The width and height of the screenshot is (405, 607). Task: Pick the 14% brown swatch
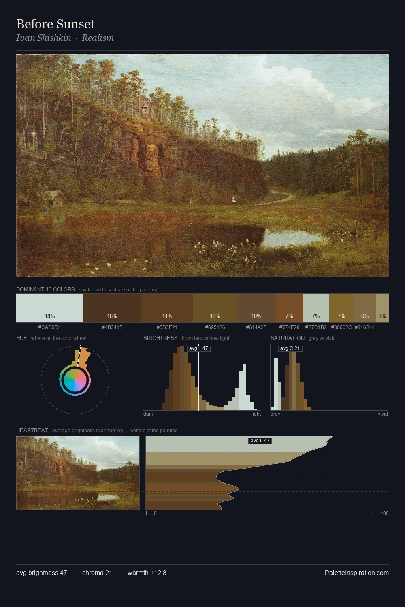(167, 308)
